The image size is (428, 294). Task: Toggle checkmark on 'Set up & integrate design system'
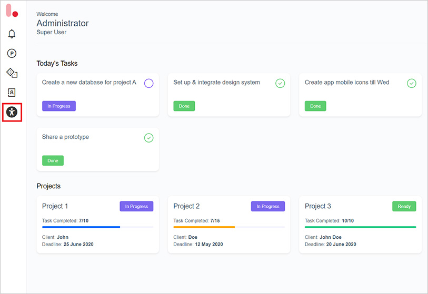pos(280,83)
